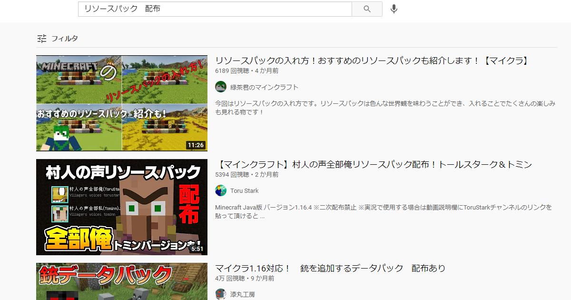Screen dimensions: 571x300
Task: Click 添丸工房 channel avatar
Action: (x=221, y=294)
